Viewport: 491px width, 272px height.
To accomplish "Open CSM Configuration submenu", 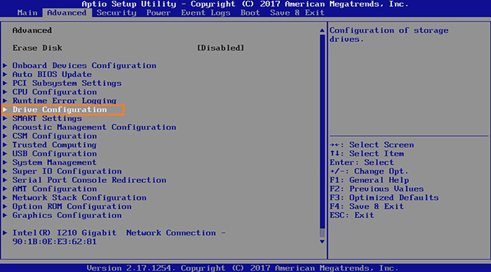I will [x=55, y=136].
